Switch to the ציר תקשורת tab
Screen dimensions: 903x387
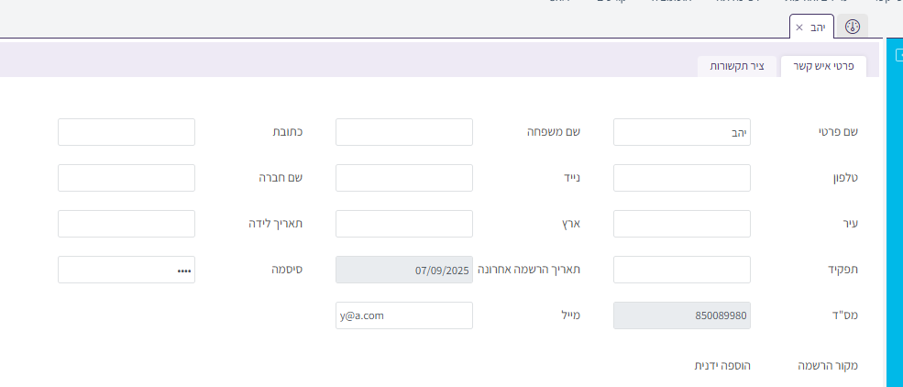(x=736, y=67)
